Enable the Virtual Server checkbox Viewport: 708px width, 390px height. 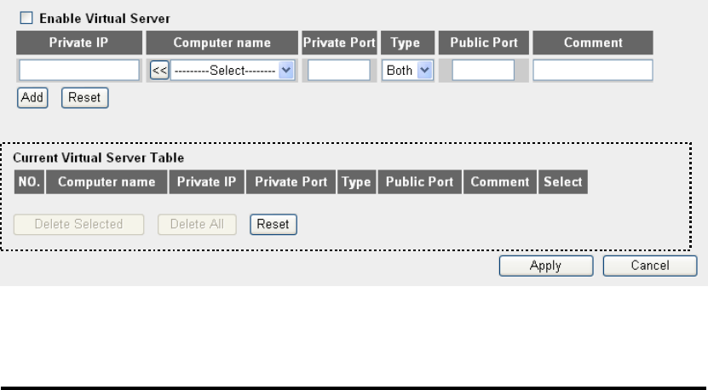click(26, 18)
